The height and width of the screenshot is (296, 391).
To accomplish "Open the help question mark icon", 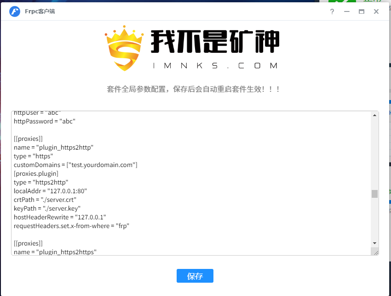I will point(332,11).
